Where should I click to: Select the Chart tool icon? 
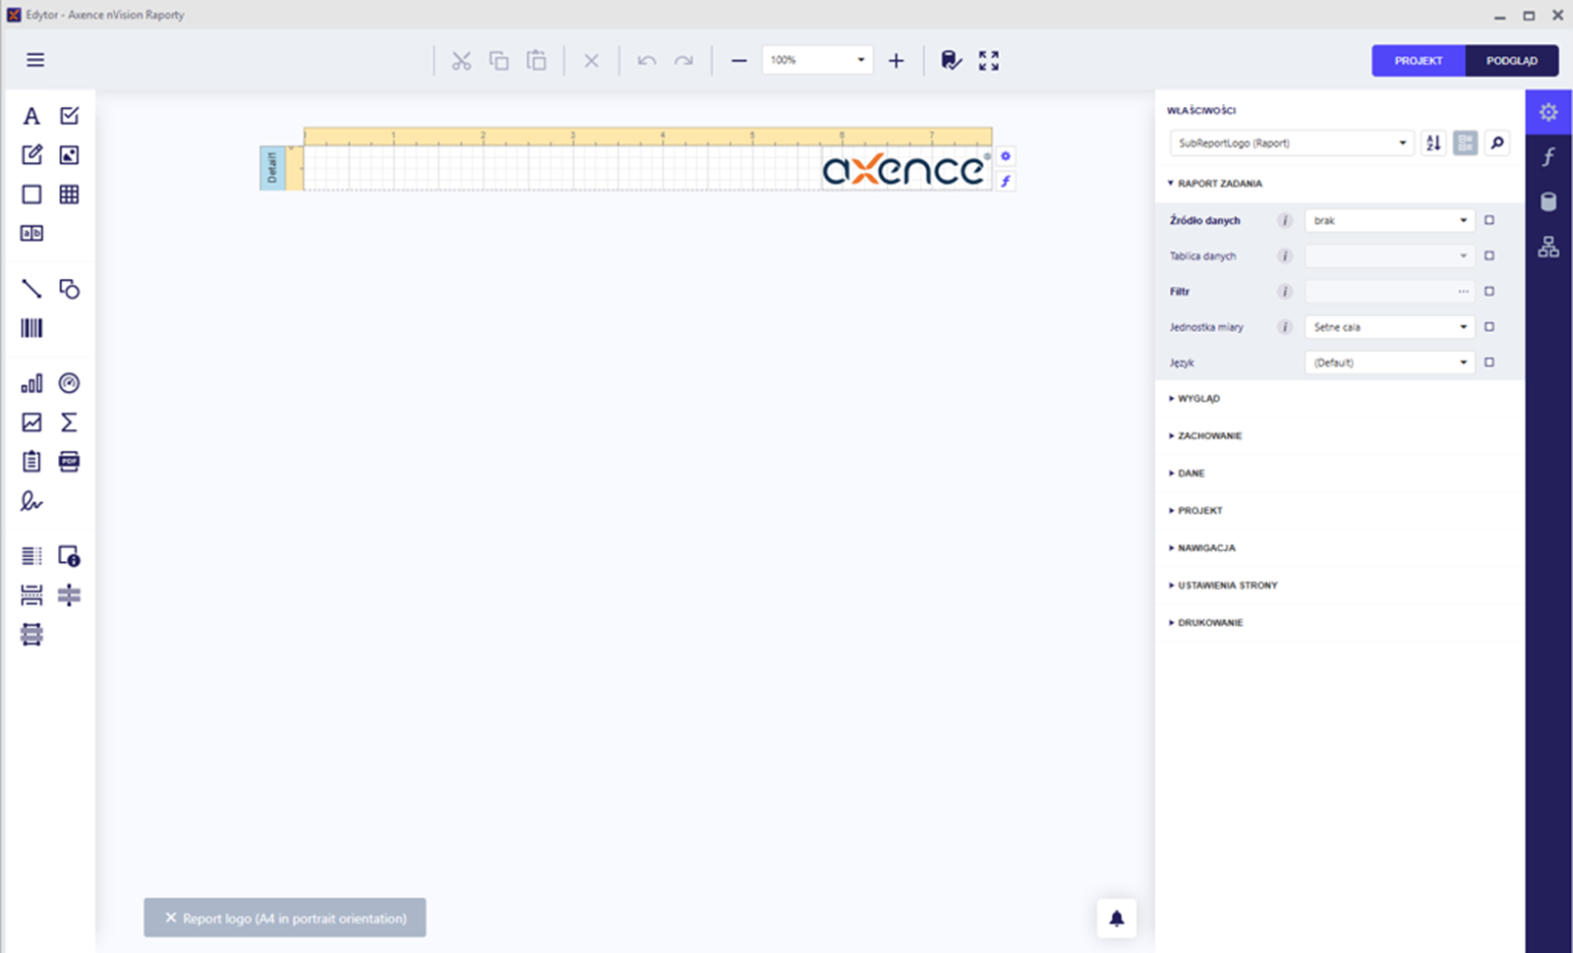click(31, 383)
